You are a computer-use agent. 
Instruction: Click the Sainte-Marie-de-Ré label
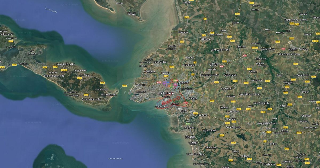[91, 99]
